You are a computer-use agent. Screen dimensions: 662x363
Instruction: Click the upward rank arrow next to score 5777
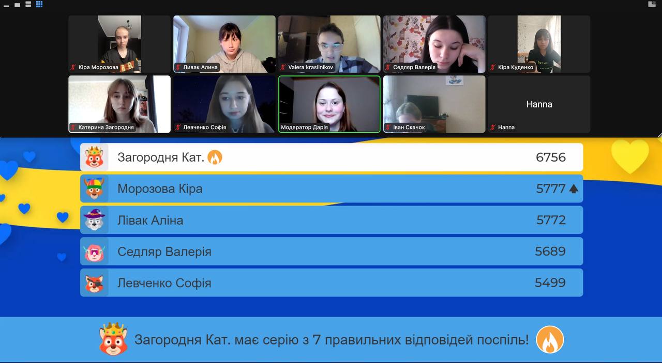573,189
